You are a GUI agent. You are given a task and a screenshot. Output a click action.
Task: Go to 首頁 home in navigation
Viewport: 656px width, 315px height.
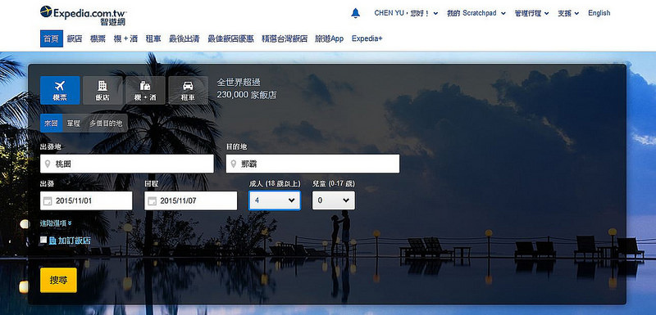[52, 38]
